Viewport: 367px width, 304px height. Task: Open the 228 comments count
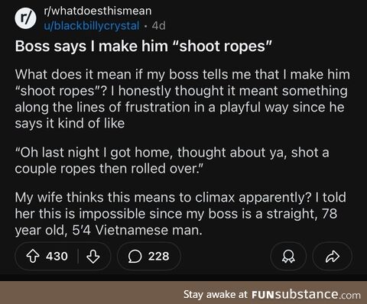[158, 256]
